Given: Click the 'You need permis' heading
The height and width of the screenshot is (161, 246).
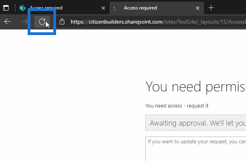Looking at the screenshot, I should tap(195, 87).
